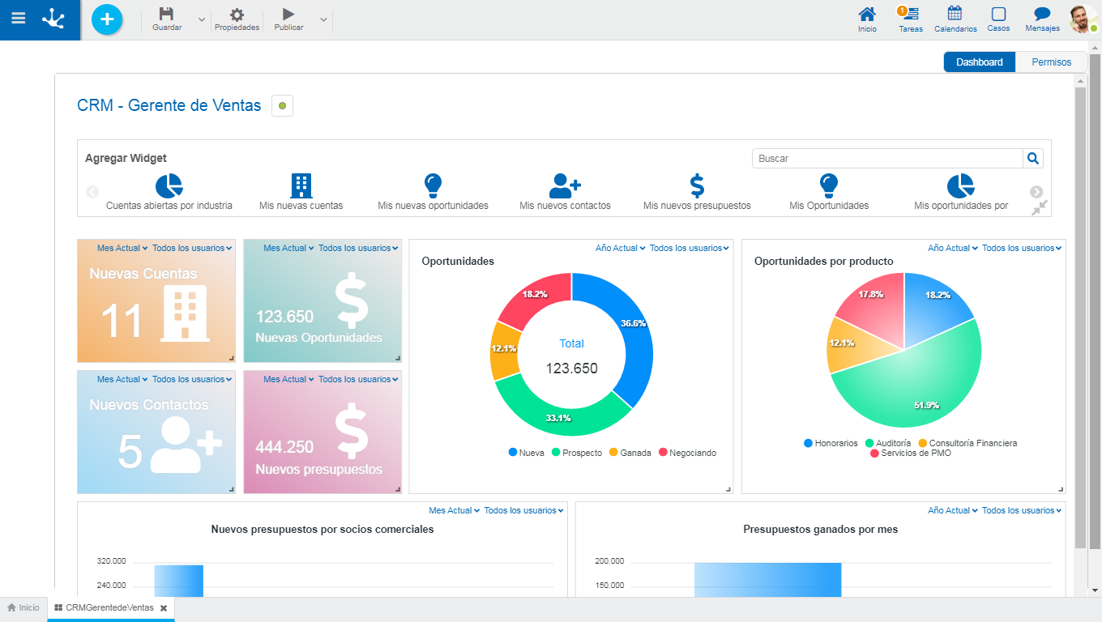This screenshot has height=622, width=1102.
Task: Close the CRMGerentedeVentas tab
Action: pos(164,608)
